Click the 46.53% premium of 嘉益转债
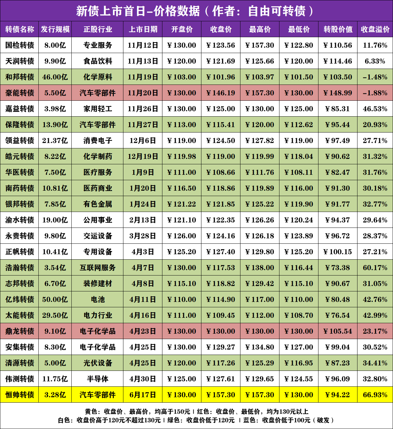393x429 pixels. (x=375, y=109)
